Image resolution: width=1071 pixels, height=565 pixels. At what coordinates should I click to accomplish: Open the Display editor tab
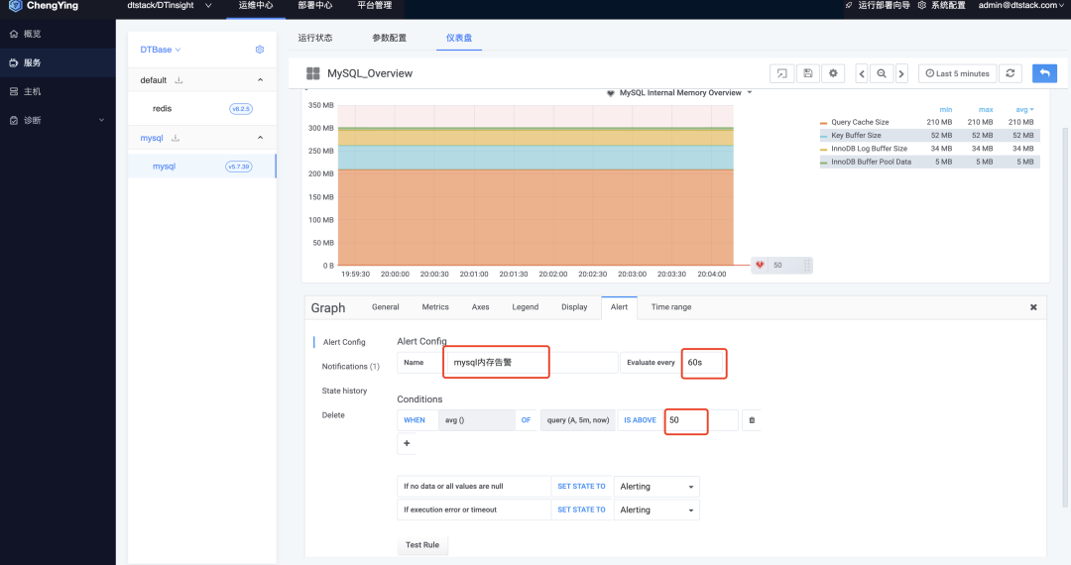pos(574,307)
